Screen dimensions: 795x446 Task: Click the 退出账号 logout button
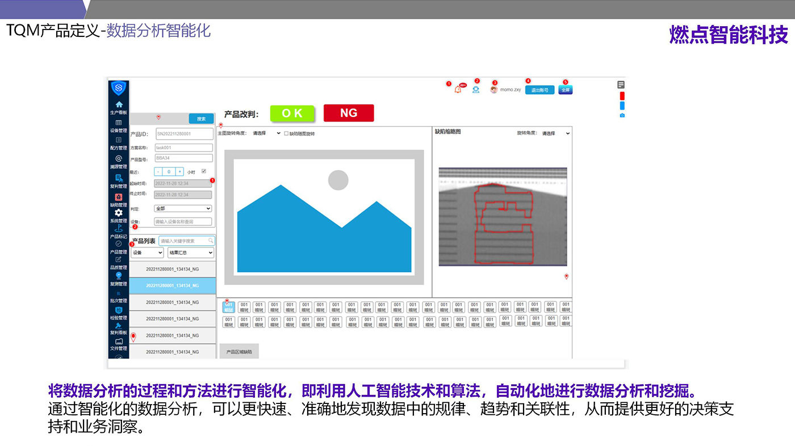pos(539,90)
